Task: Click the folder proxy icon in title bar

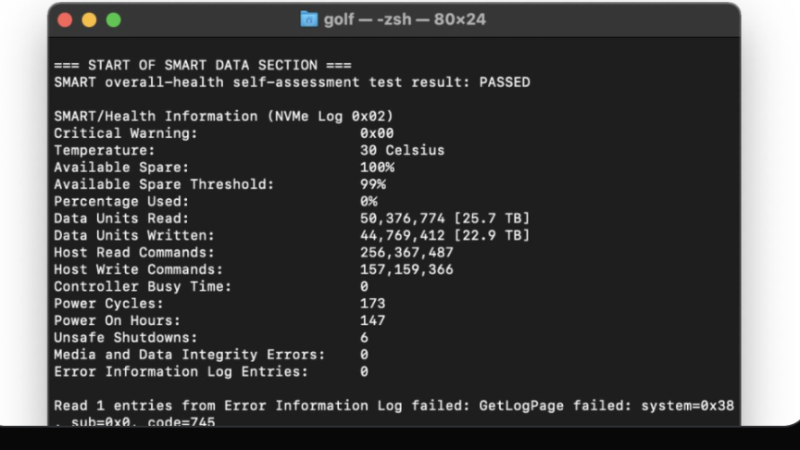Action: pos(309,19)
